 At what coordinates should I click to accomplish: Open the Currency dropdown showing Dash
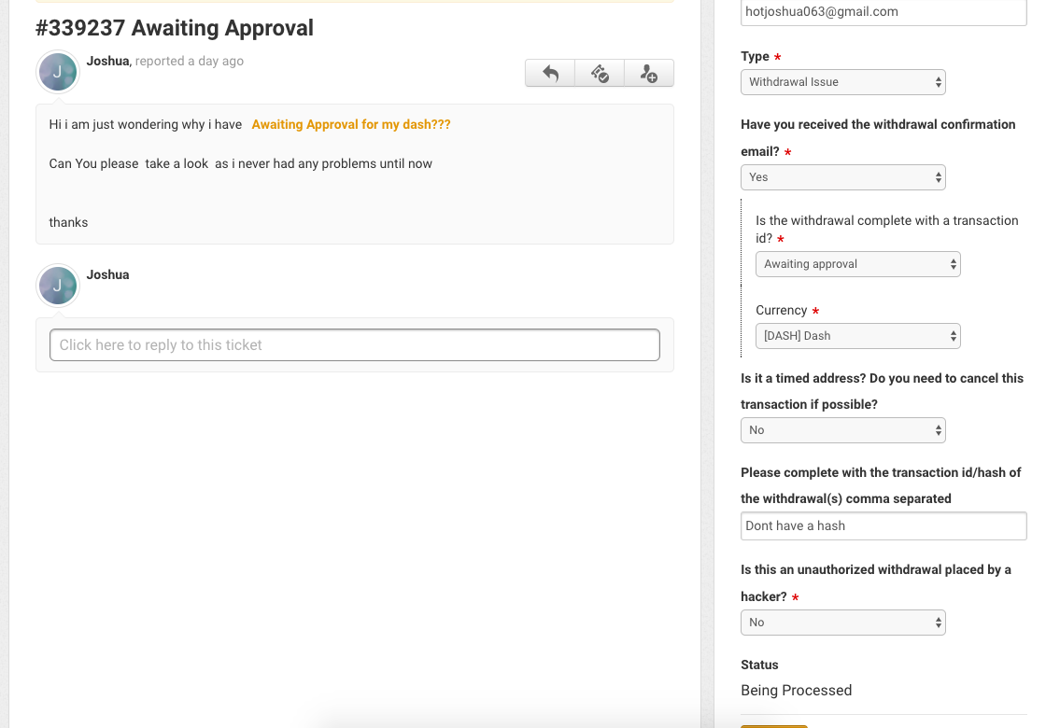click(x=857, y=336)
